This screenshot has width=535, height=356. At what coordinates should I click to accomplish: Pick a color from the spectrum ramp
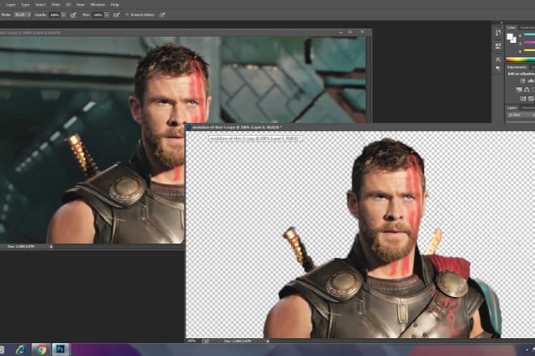click(x=520, y=60)
